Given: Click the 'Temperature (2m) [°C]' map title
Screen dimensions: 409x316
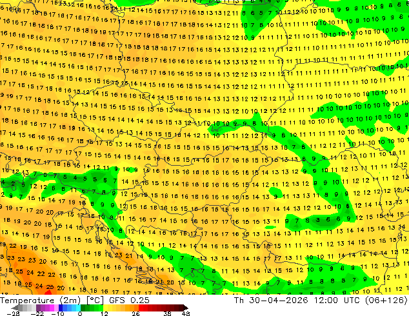Looking at the screenshot, I should (52, 301).
